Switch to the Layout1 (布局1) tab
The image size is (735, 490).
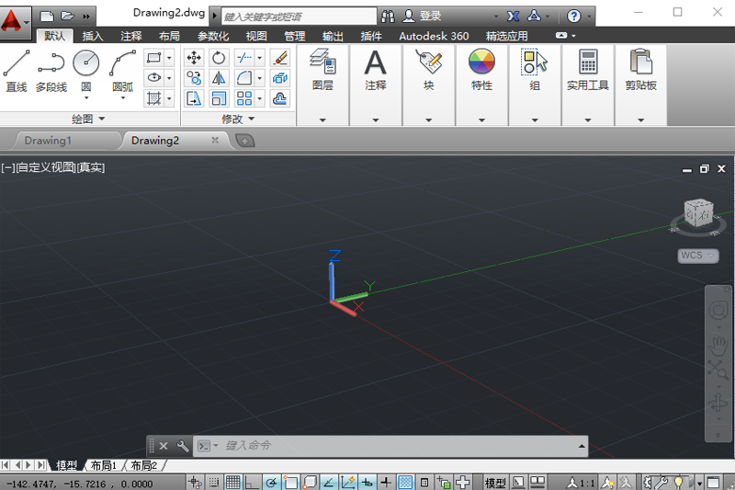(x=104, y=465)
